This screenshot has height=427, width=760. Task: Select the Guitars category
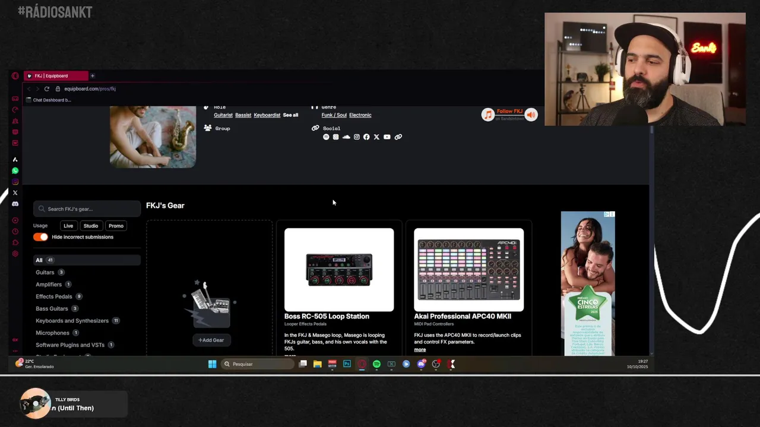[x=45, y=273]
